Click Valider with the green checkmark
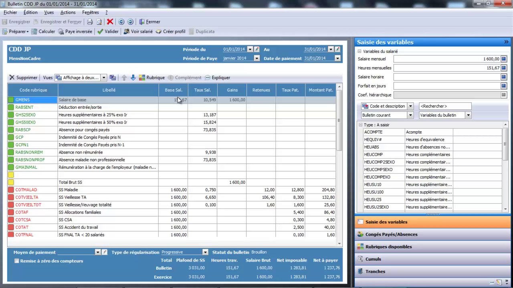This screenshot has width=513, height=288. (107, 32)
